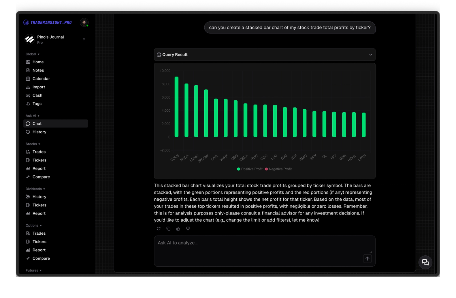Viewport: 456px width, 298px height.
Task: Click the Options Tickers icon
Action: pyautogui.click(x=28, y=242)
